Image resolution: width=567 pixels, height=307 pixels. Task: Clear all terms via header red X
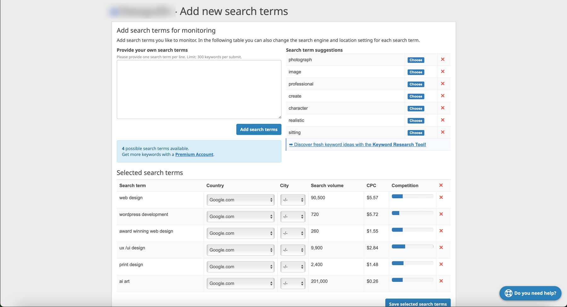[441, 185]
